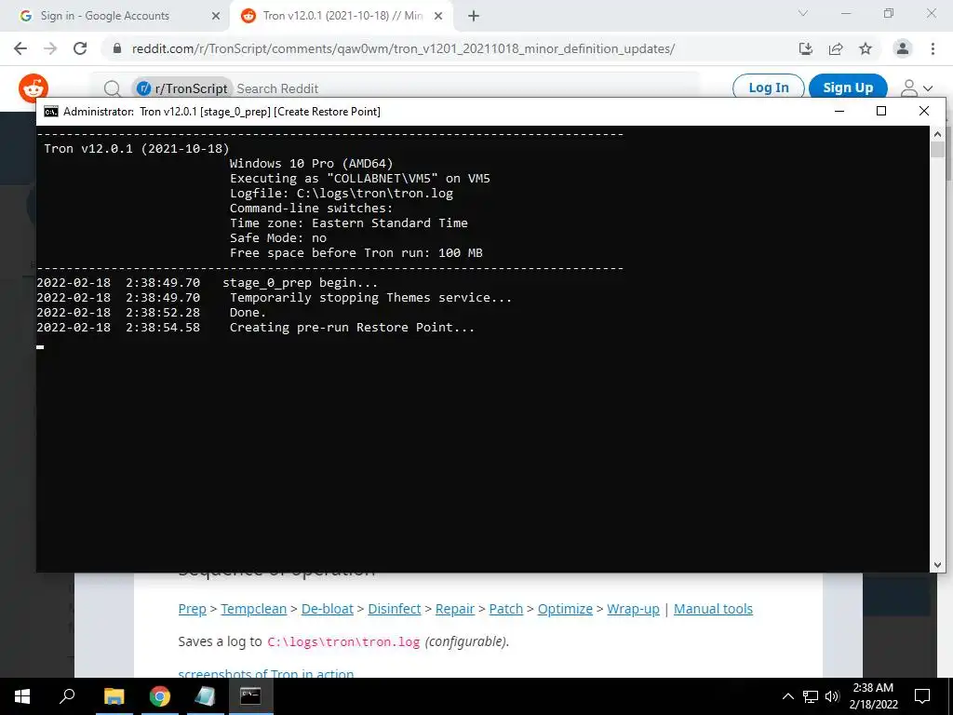Open the Tempclean link
The height and width of the screenshot is (715, 953).
pyautogui.click(x=253, y=609)
